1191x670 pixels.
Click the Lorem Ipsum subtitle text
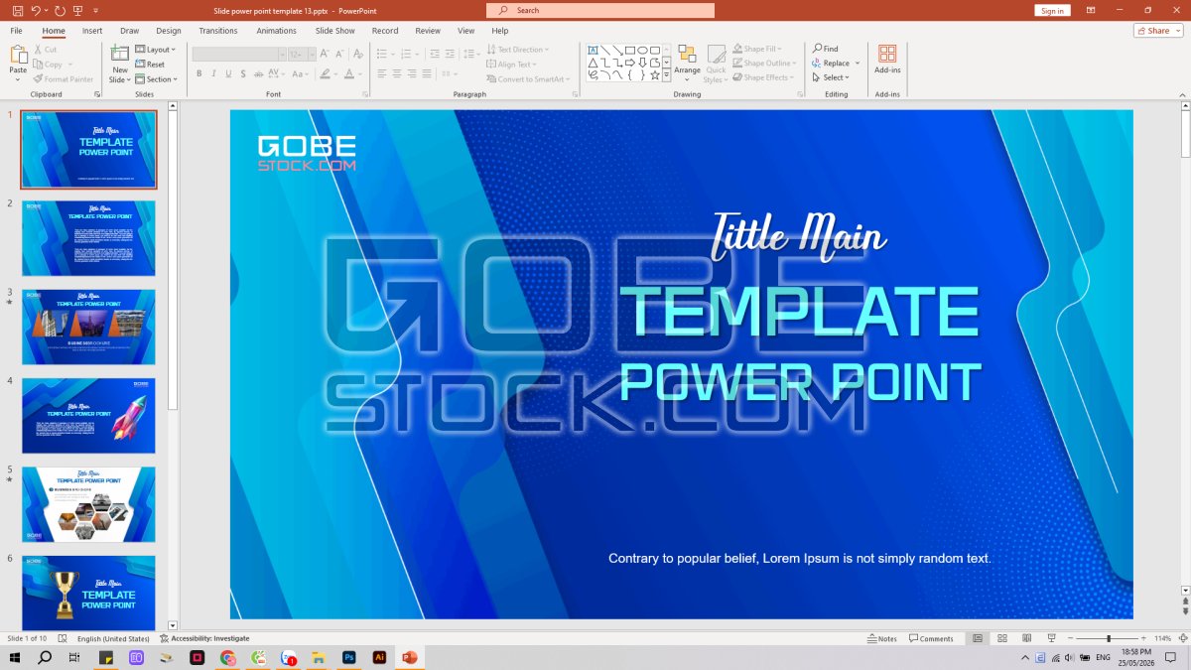[800, 558]
